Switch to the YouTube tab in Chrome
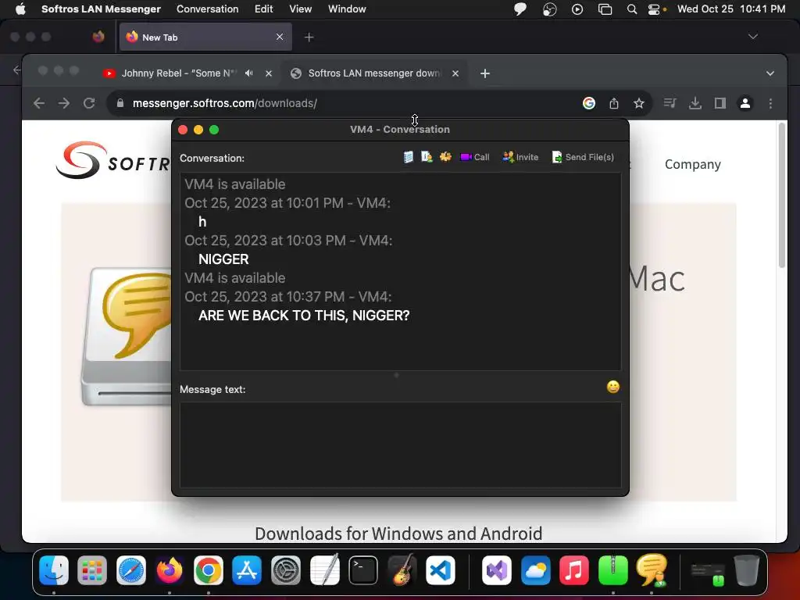Screen dimensions: 800x600 point(179,73)
